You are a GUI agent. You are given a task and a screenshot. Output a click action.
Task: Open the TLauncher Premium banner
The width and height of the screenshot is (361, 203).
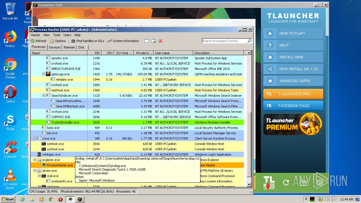point(293,124)
